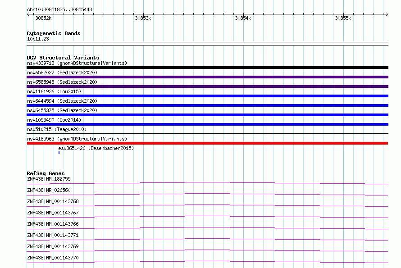Select the DGV Structural Variants track title
401x268 pixels.
(x=63, y=58)
